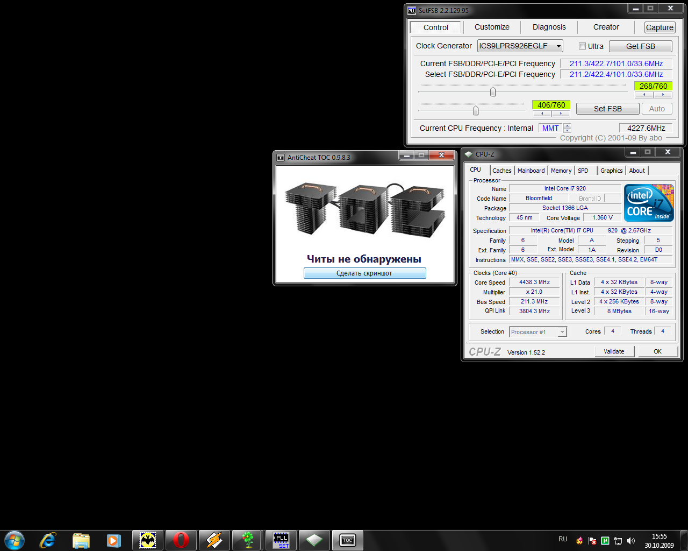The image size is (688, 551).
Task: Click the 268/760 green value box
Action: click(653, 86)
